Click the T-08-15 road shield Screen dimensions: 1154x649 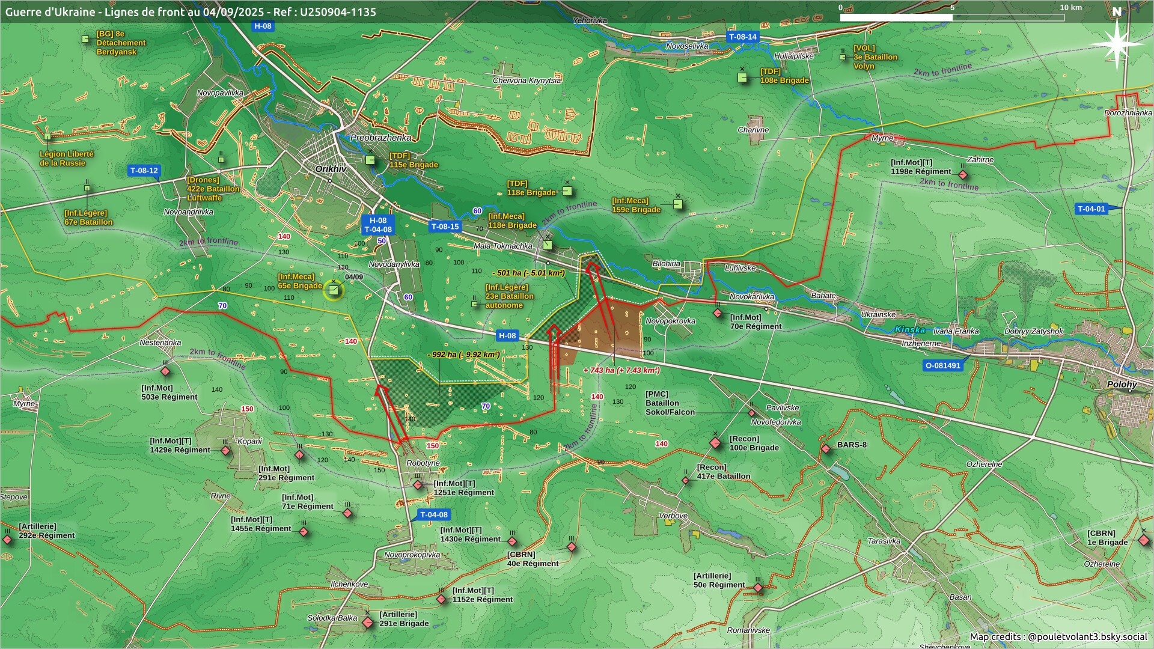[445, 227]
